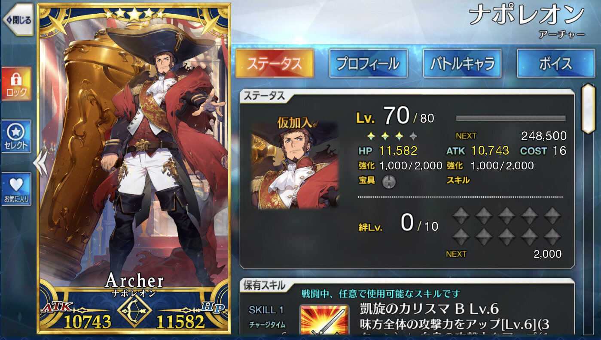This screenshot has height=340, width=601.
Task: Click the 閉じる close button
Action: coord(18,20)
